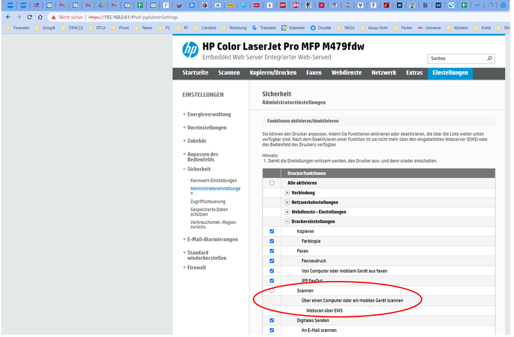The image size is (514, 337).
Task: Expand 'Webdienste - Einstellungen' group
Action: click(x=287, y=212)
